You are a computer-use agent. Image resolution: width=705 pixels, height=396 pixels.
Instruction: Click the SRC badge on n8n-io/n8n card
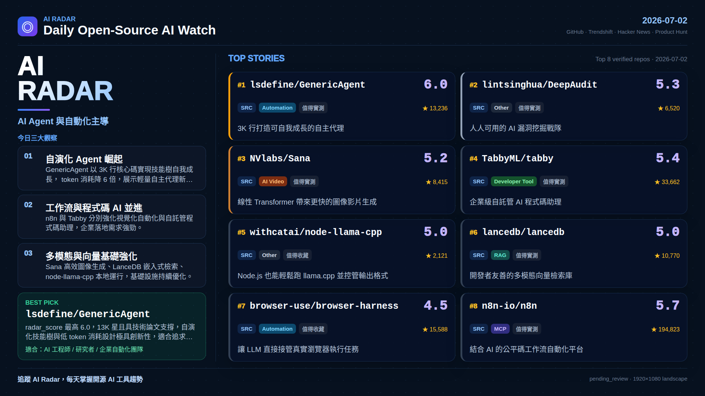coord(478,329)
